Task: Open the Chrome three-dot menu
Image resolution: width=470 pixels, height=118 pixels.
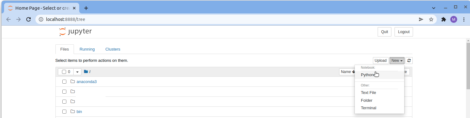Action: pos(463,19)
